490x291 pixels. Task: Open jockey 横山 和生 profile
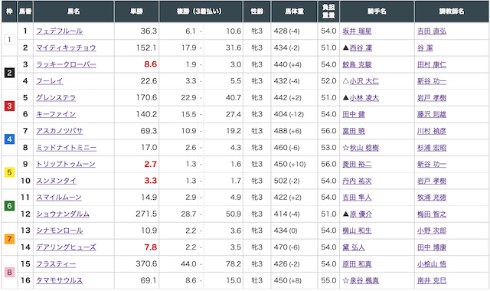click(x=357, y=231)
